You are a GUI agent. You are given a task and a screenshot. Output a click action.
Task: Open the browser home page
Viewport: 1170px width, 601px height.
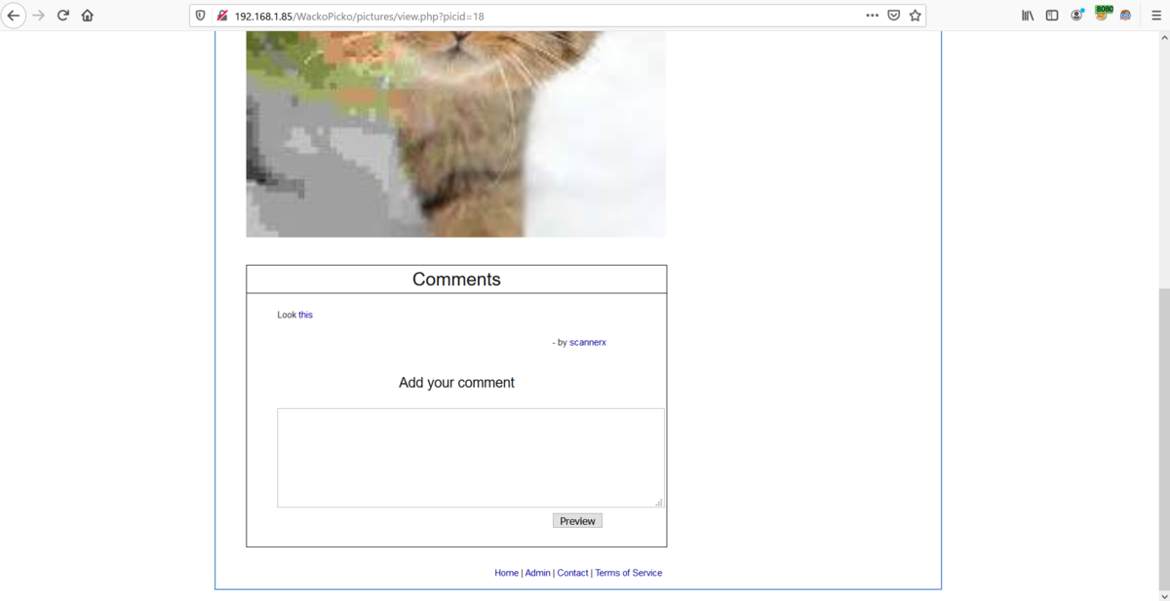click(x=88, y=16)
